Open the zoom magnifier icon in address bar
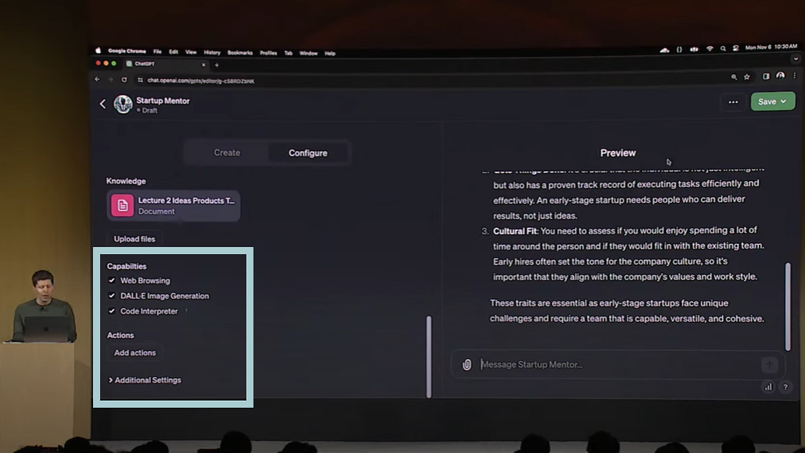 [x=733, y=77]
